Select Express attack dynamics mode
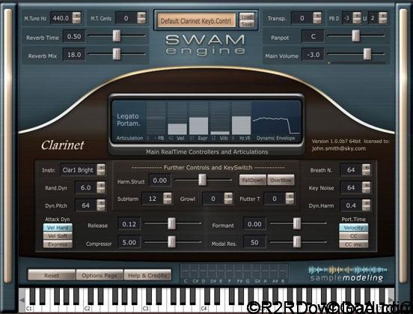The height and width of the screenshot is (314, 413). pyautogui.click(x=58, y=244)
